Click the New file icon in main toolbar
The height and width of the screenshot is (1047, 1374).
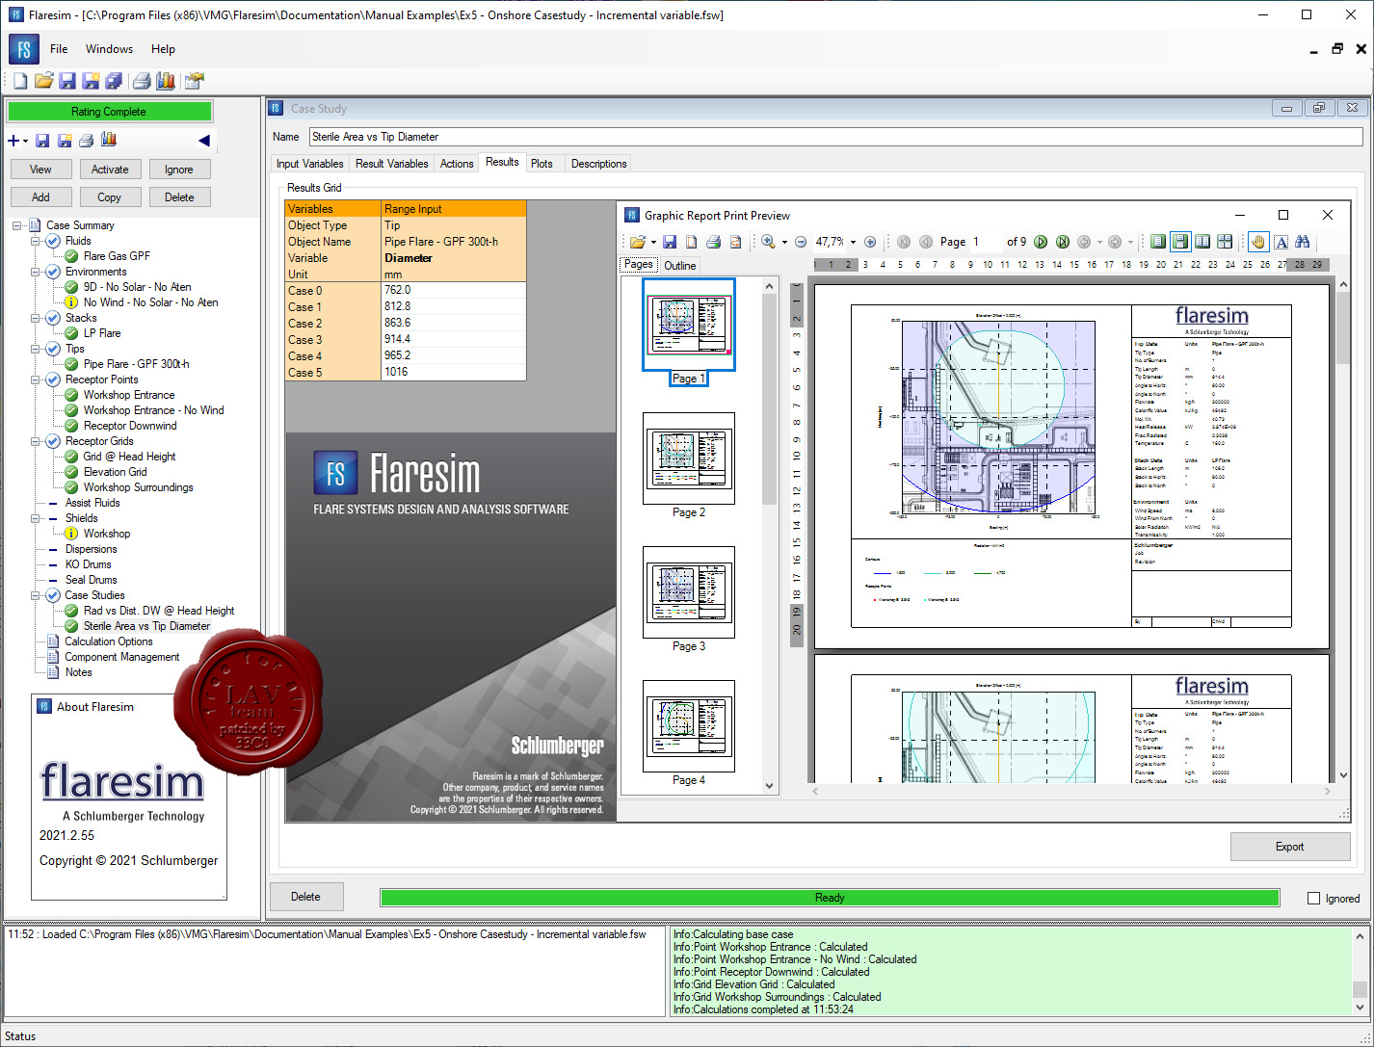click(x=19, y=81)
